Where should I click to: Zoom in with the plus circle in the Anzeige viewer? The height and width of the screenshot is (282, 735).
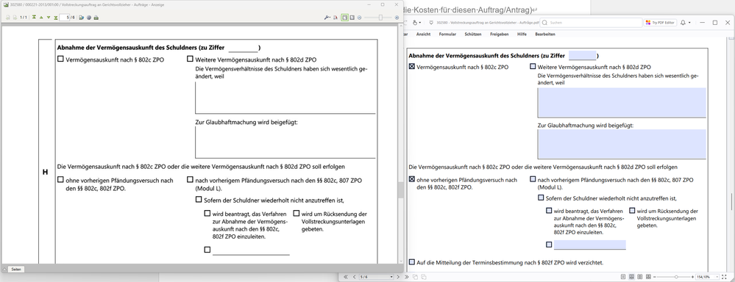pos(397,18)
